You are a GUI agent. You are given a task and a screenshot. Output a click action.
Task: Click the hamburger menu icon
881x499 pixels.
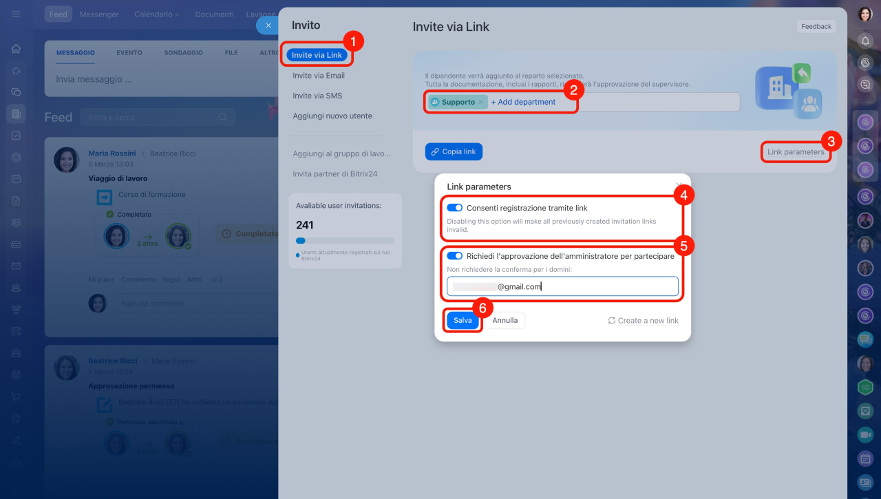coord(16,14)
